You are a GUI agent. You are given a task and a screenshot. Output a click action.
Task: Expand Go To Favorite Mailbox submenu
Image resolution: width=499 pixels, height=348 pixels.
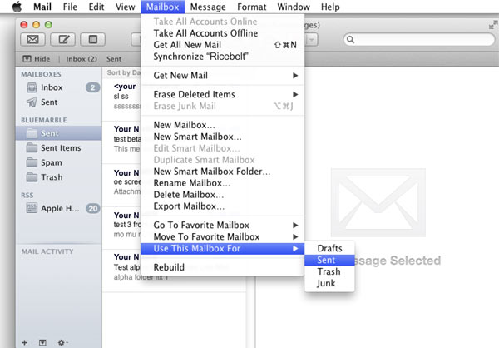coord(225,225)
